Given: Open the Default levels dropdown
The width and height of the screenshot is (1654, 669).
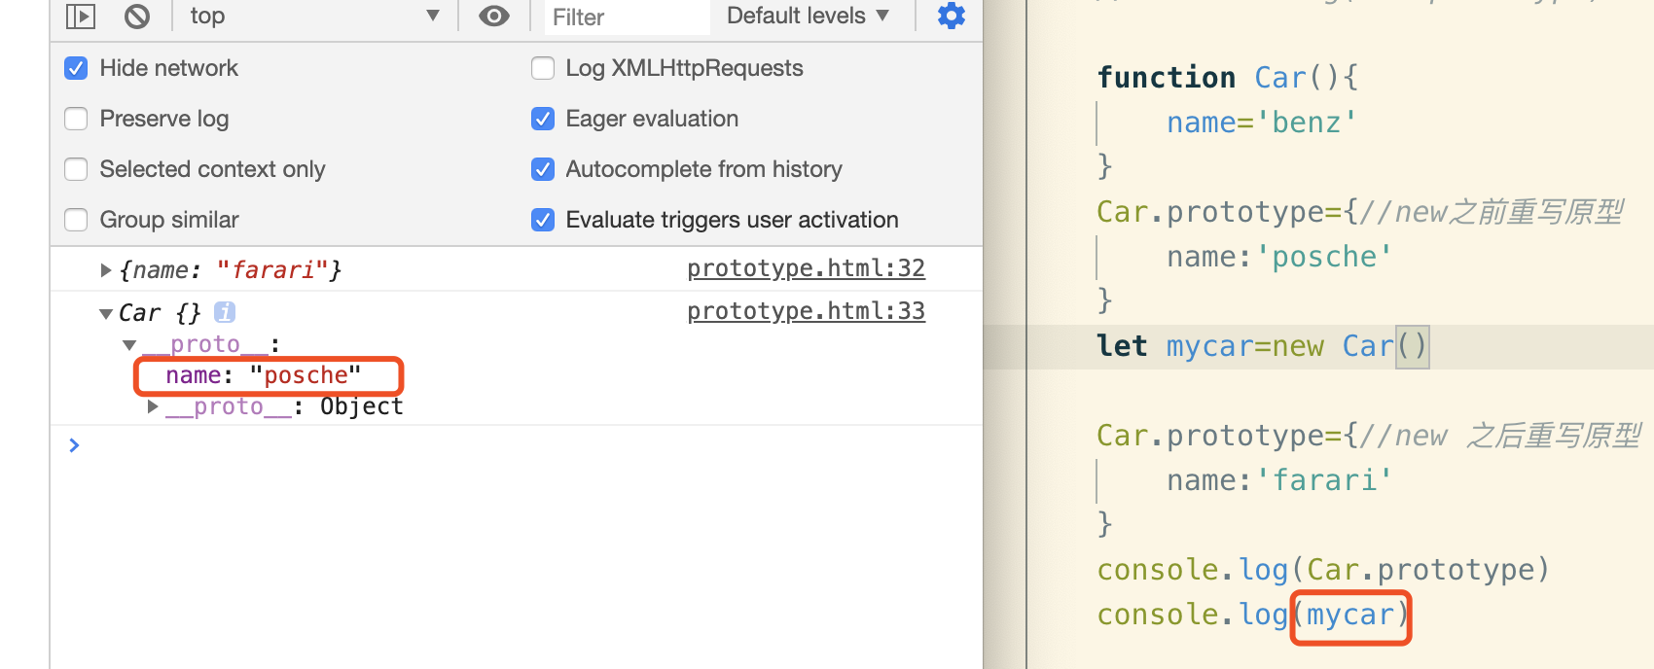Looking at the screenshot, I should pos(808,16).
